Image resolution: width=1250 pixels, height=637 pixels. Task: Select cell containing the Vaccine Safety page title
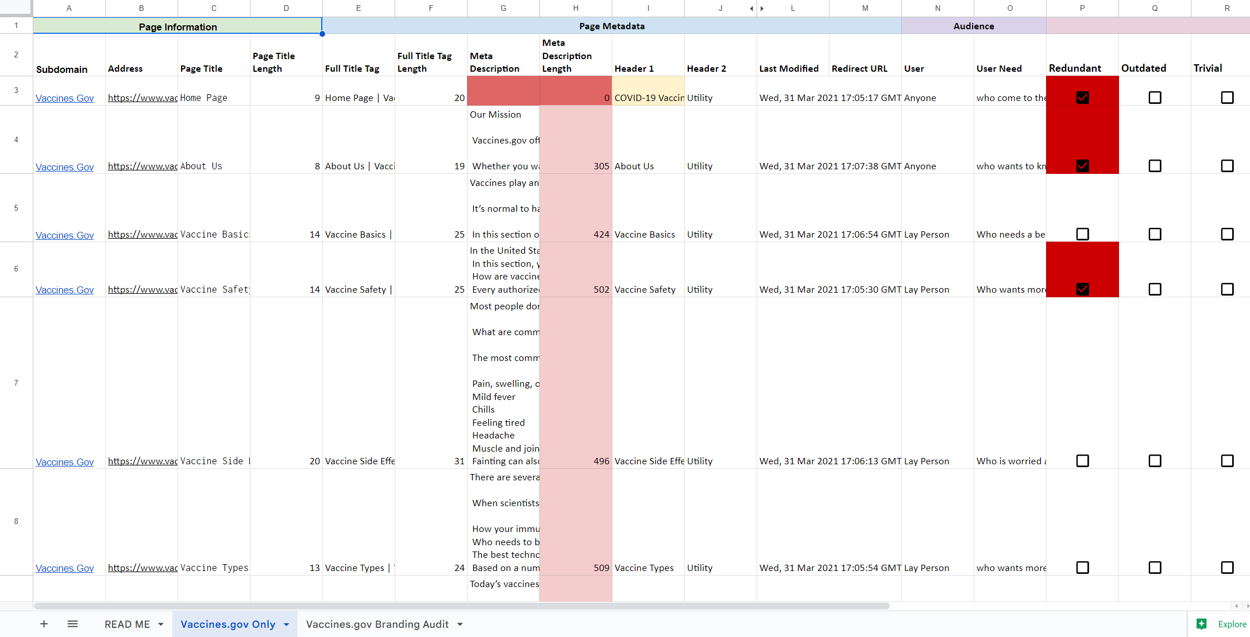point(214,289)
